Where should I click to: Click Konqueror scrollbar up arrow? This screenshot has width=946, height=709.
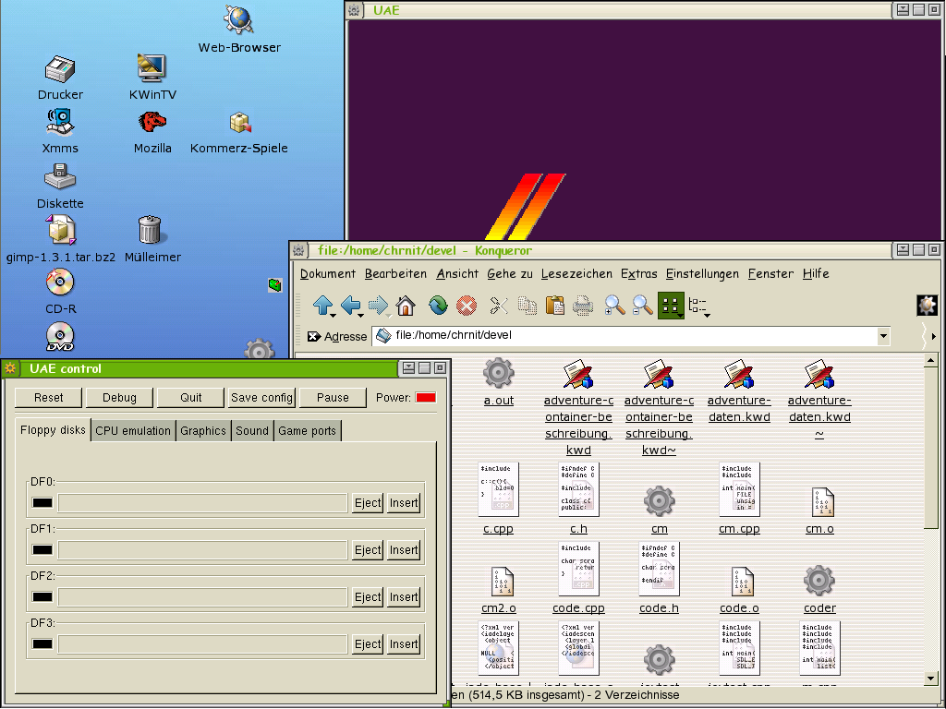coord(930,361)
